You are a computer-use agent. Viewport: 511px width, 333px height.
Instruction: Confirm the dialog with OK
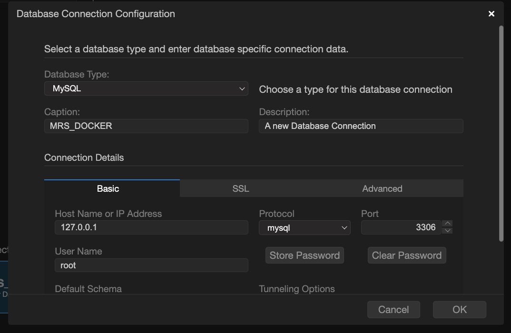459,310
